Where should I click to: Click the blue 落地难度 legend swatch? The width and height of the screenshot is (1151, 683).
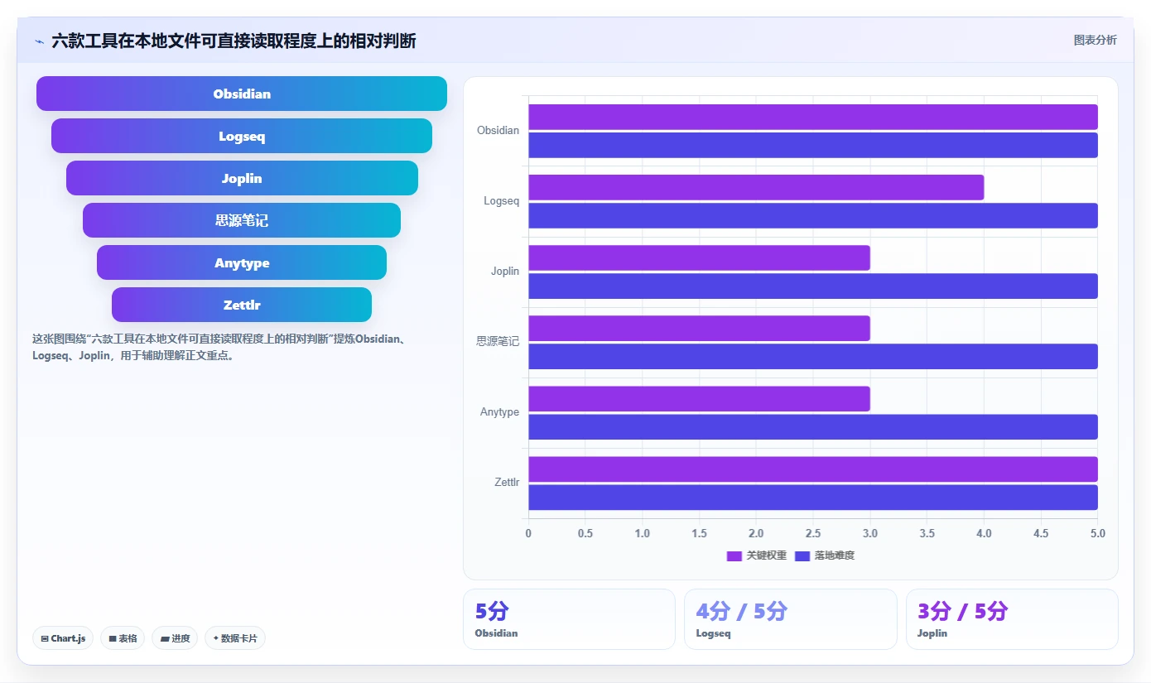tap(802, 556)
